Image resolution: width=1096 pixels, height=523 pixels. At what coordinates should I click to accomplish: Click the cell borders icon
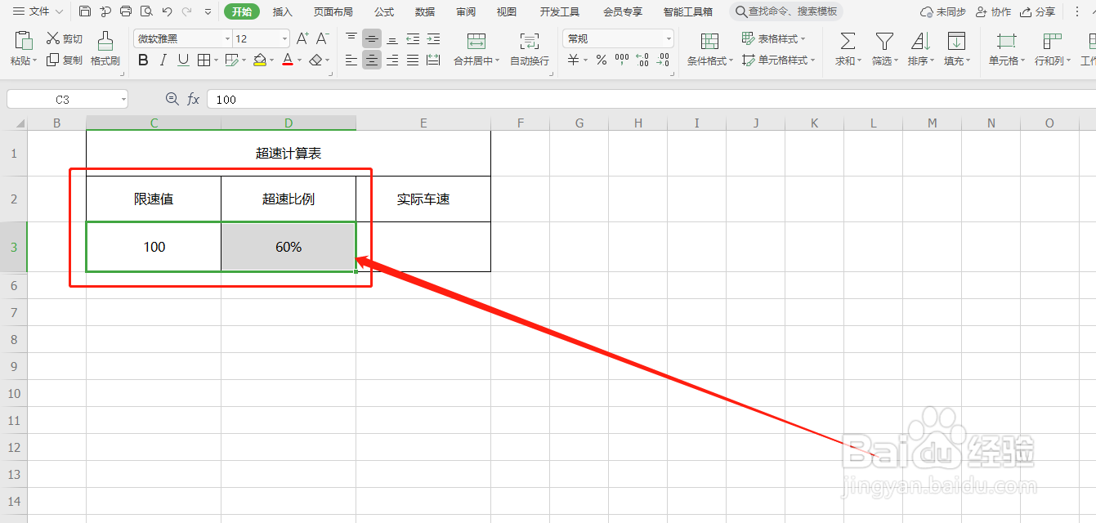(x=204, y=60)
